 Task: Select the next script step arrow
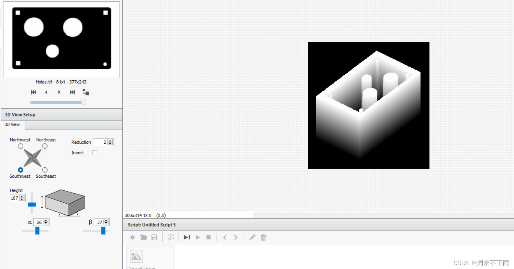[x=236, y=237]
